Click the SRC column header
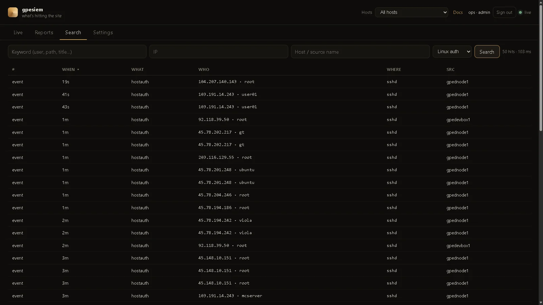 [450, 69]
